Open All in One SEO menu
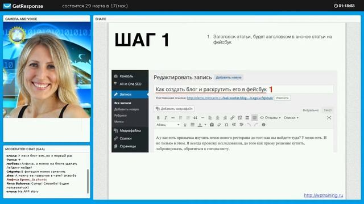Screen dimensions: 364x204 point(130,84)
